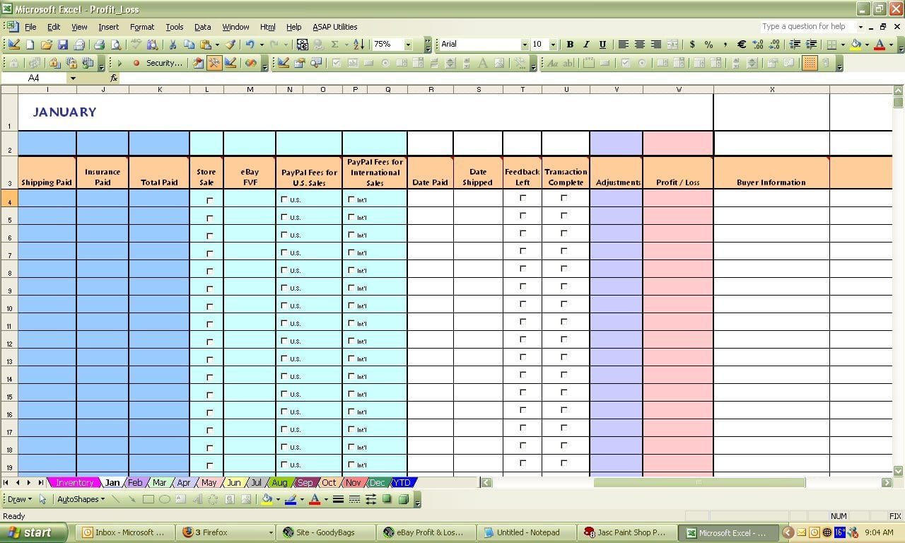905x543 pixels.
Task: Open the Arial font dropdown
Action: [x=525, y=44]
